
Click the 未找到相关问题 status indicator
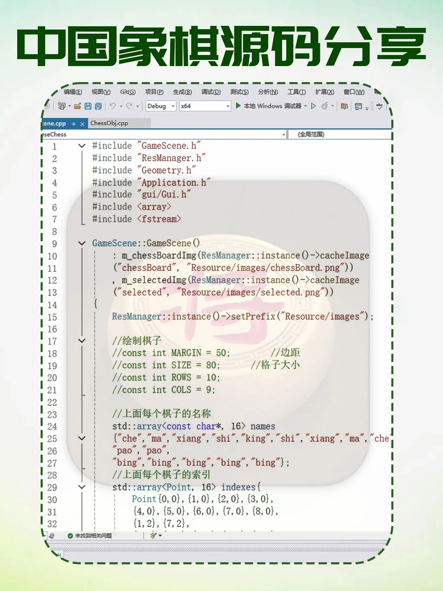pos(89,536)
